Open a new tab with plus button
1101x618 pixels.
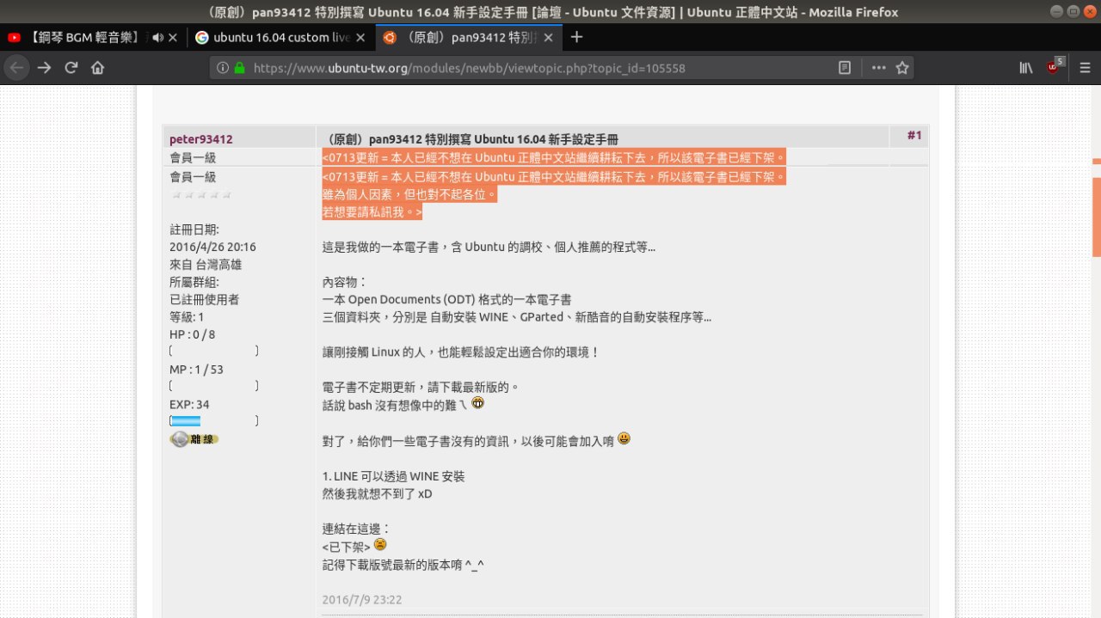click(576, 37)
